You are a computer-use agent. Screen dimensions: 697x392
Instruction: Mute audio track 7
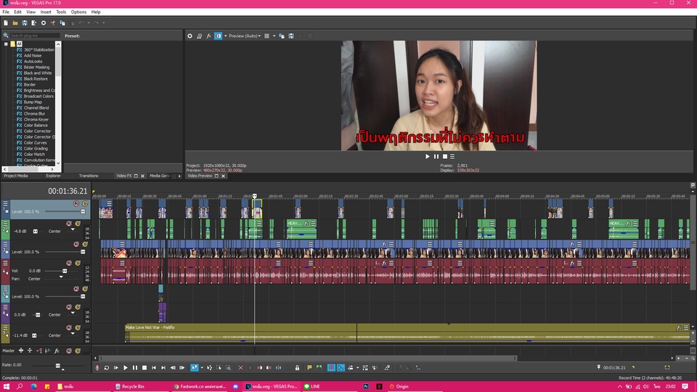pyautogui.click(x=69, y=327)
